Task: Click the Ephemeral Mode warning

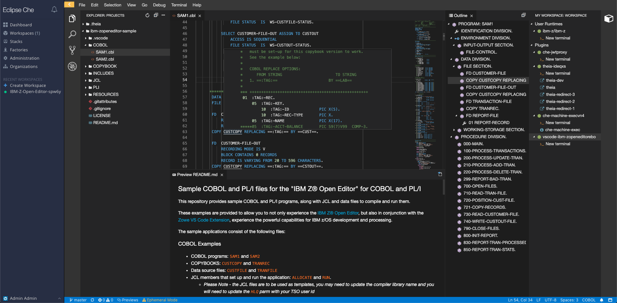Action: coord(160,300)
